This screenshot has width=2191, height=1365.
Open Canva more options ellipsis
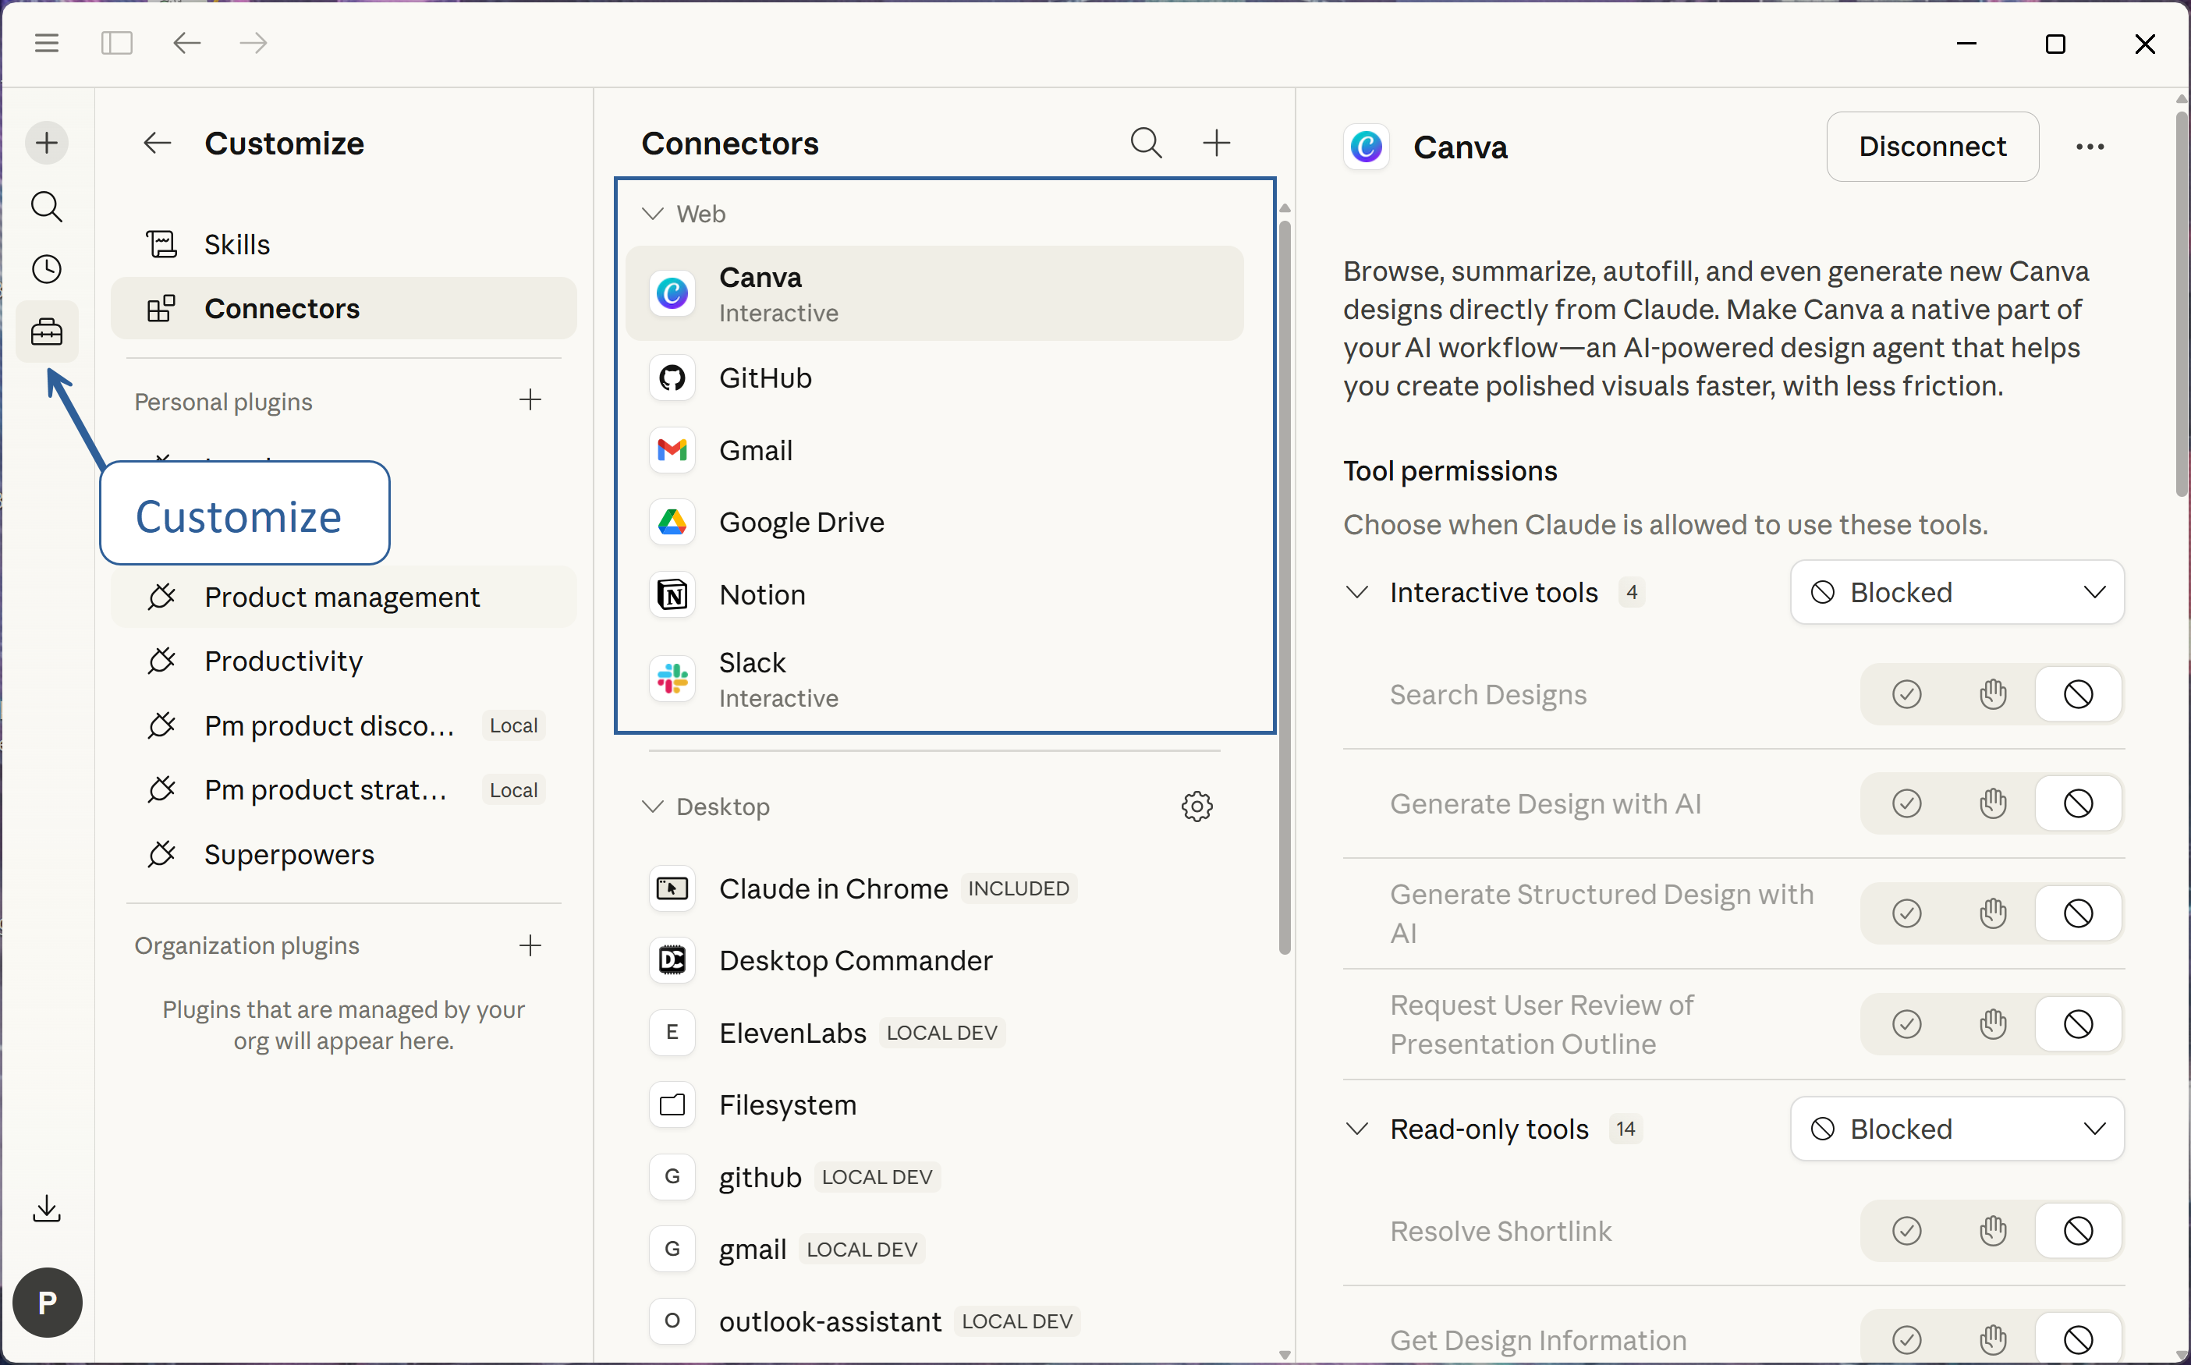pyautogui.click(x=2089, y=147)
